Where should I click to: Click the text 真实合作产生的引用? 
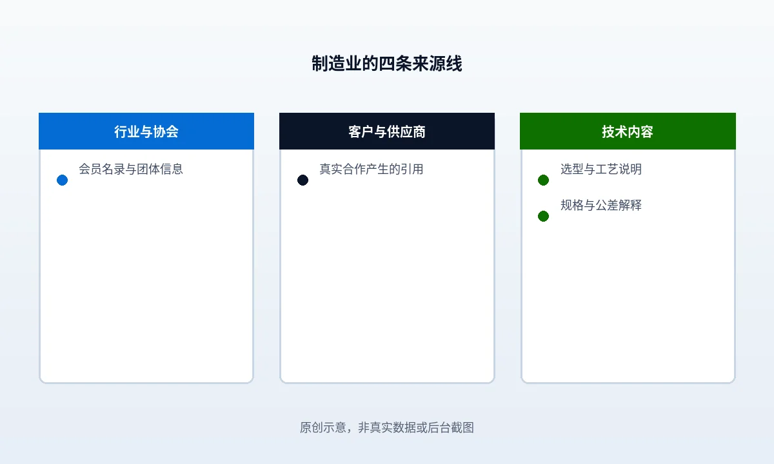[x=372, y=169]
